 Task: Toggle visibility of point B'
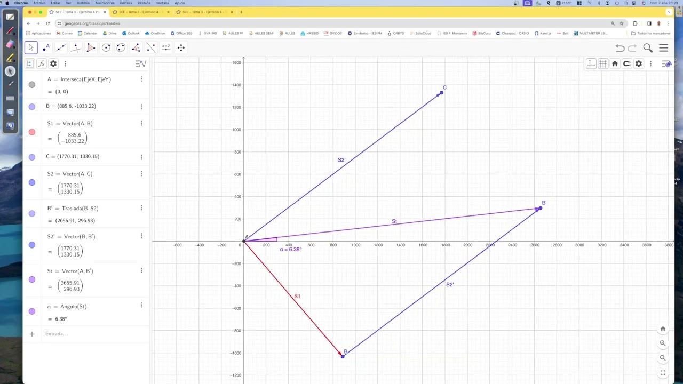click(32, 213)
